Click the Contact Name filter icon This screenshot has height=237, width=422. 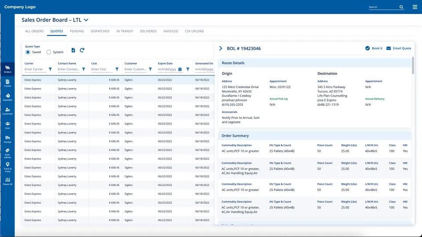84,69
